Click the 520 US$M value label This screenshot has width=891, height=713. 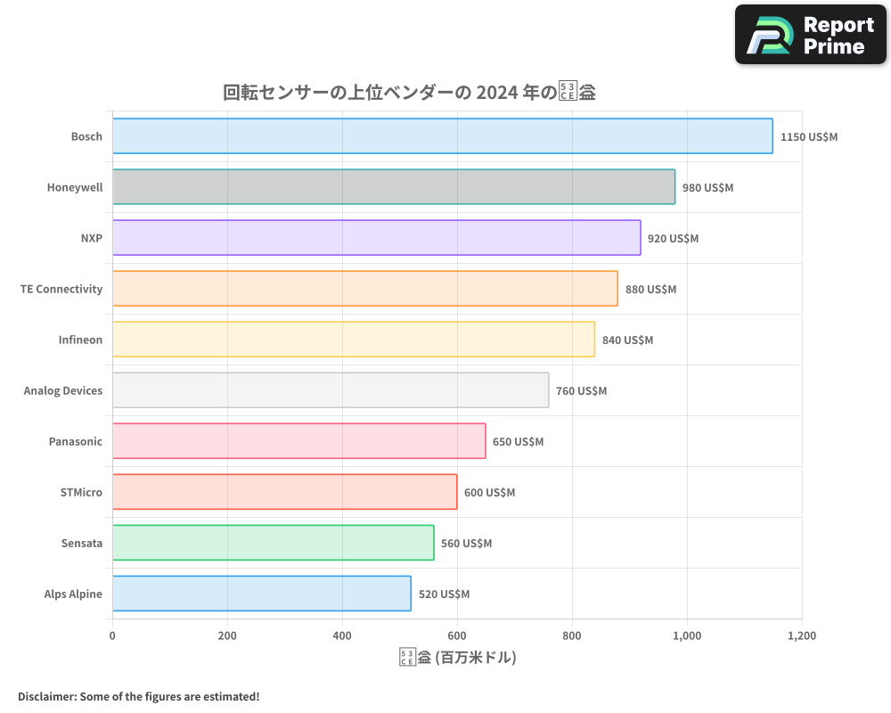click(x=445, y=594)
